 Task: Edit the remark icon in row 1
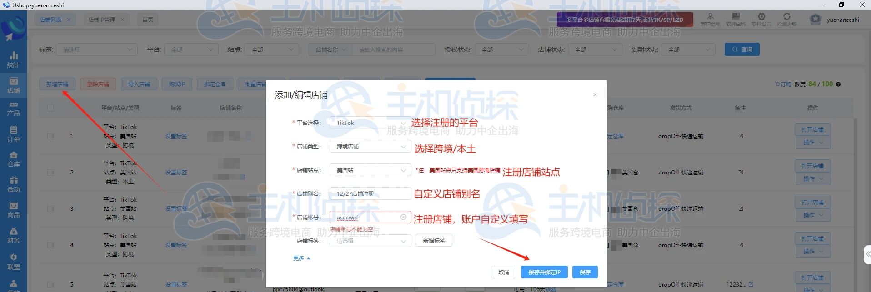pyautogui.click(x=741, y=136)
